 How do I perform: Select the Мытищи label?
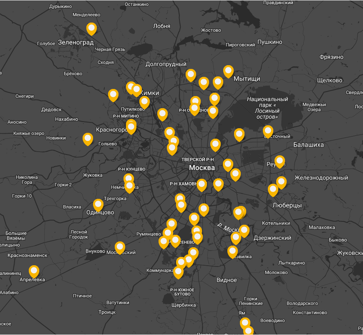[247, 79]
